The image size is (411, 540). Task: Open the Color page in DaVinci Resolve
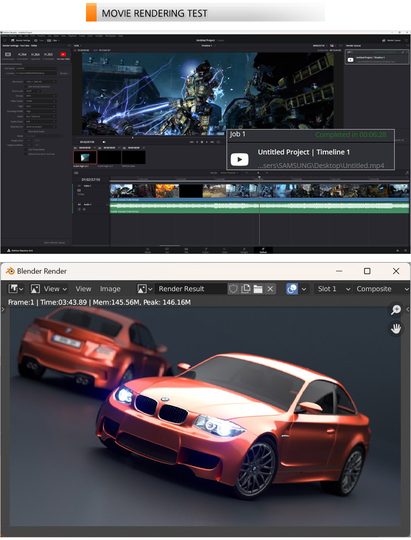(225, 250)
